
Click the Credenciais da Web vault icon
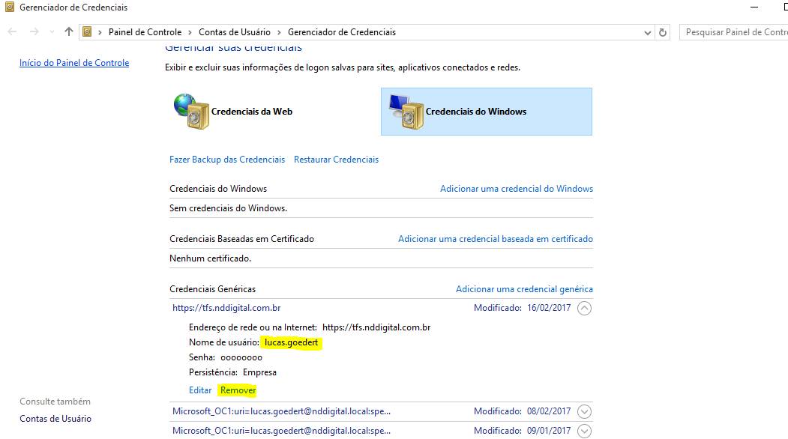point(191,112)
